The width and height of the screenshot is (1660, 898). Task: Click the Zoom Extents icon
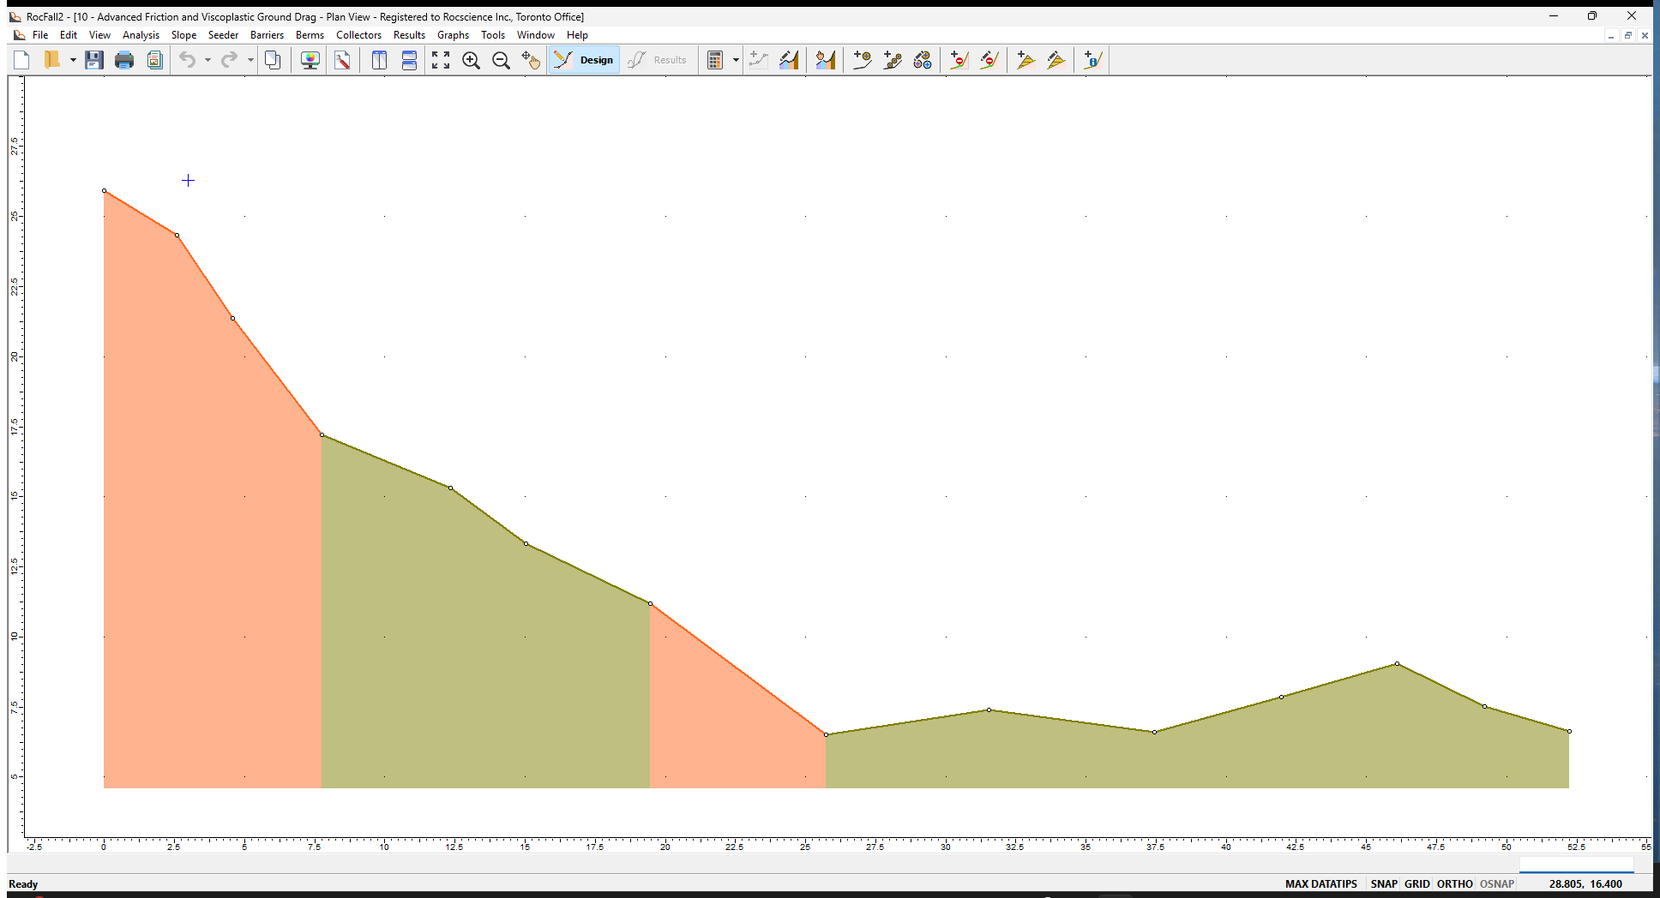[441, 60]
